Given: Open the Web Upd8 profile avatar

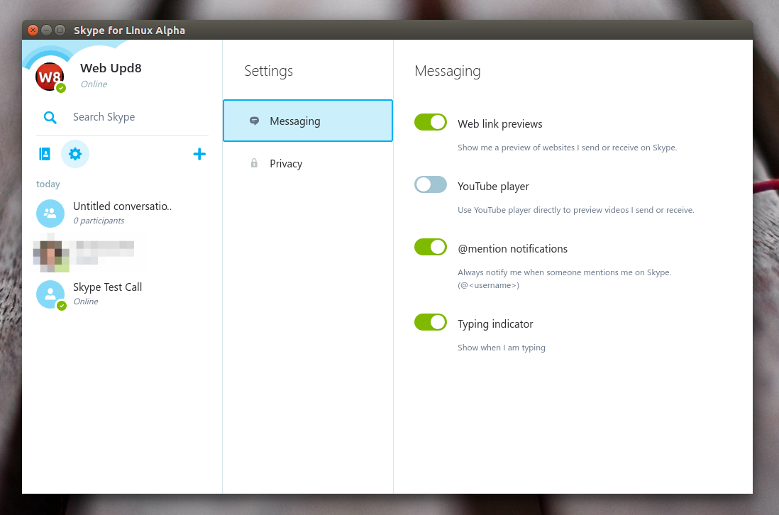Looking at the screenshot, I should coord(50,77).
